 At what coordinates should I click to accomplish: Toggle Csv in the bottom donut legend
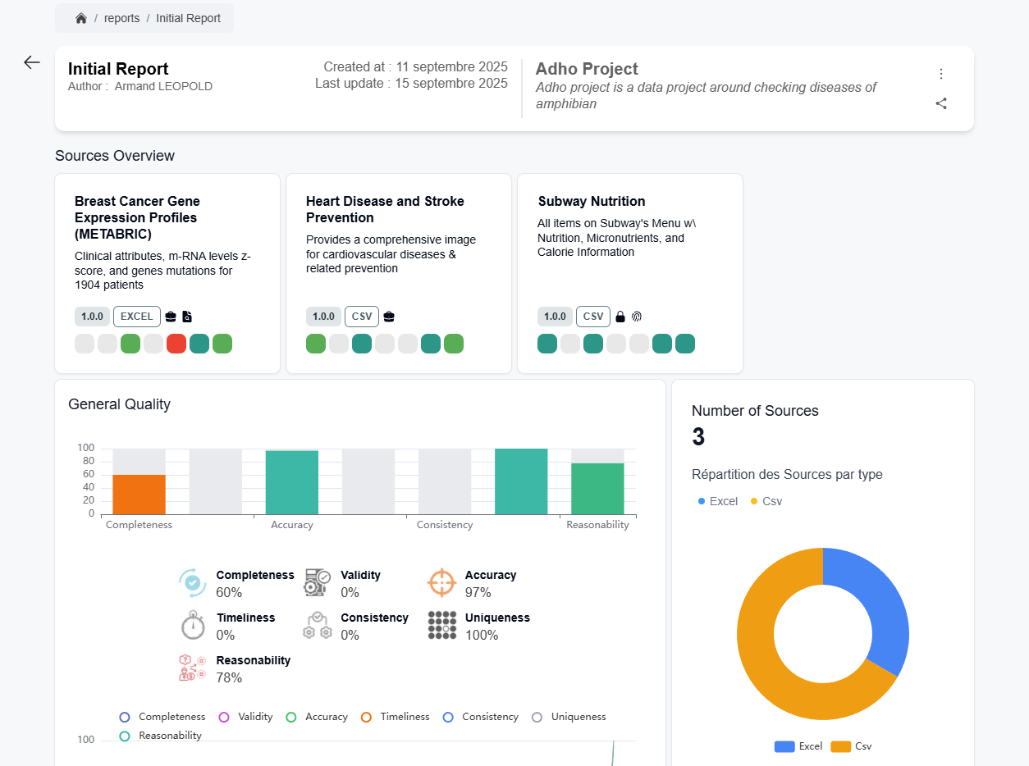(852, 746)
